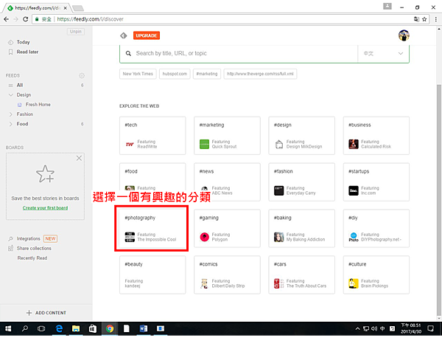
Task: Open Word from taskbar
Action: click(144, 328)
